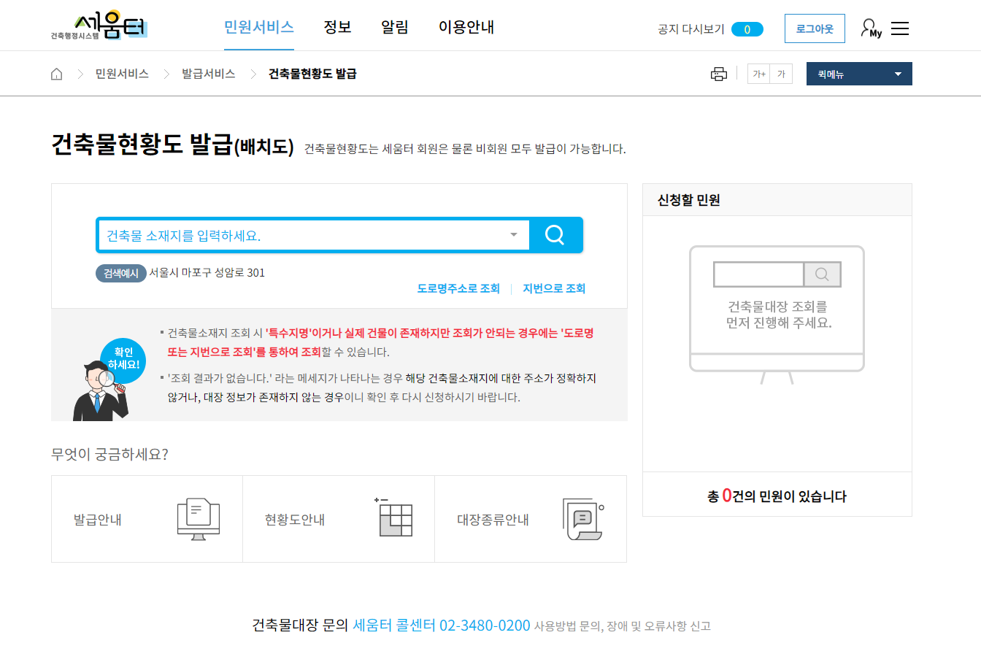981x662 pixels.
Task: Open 도로명주소로 조회 link
Action: coord(458,288)
